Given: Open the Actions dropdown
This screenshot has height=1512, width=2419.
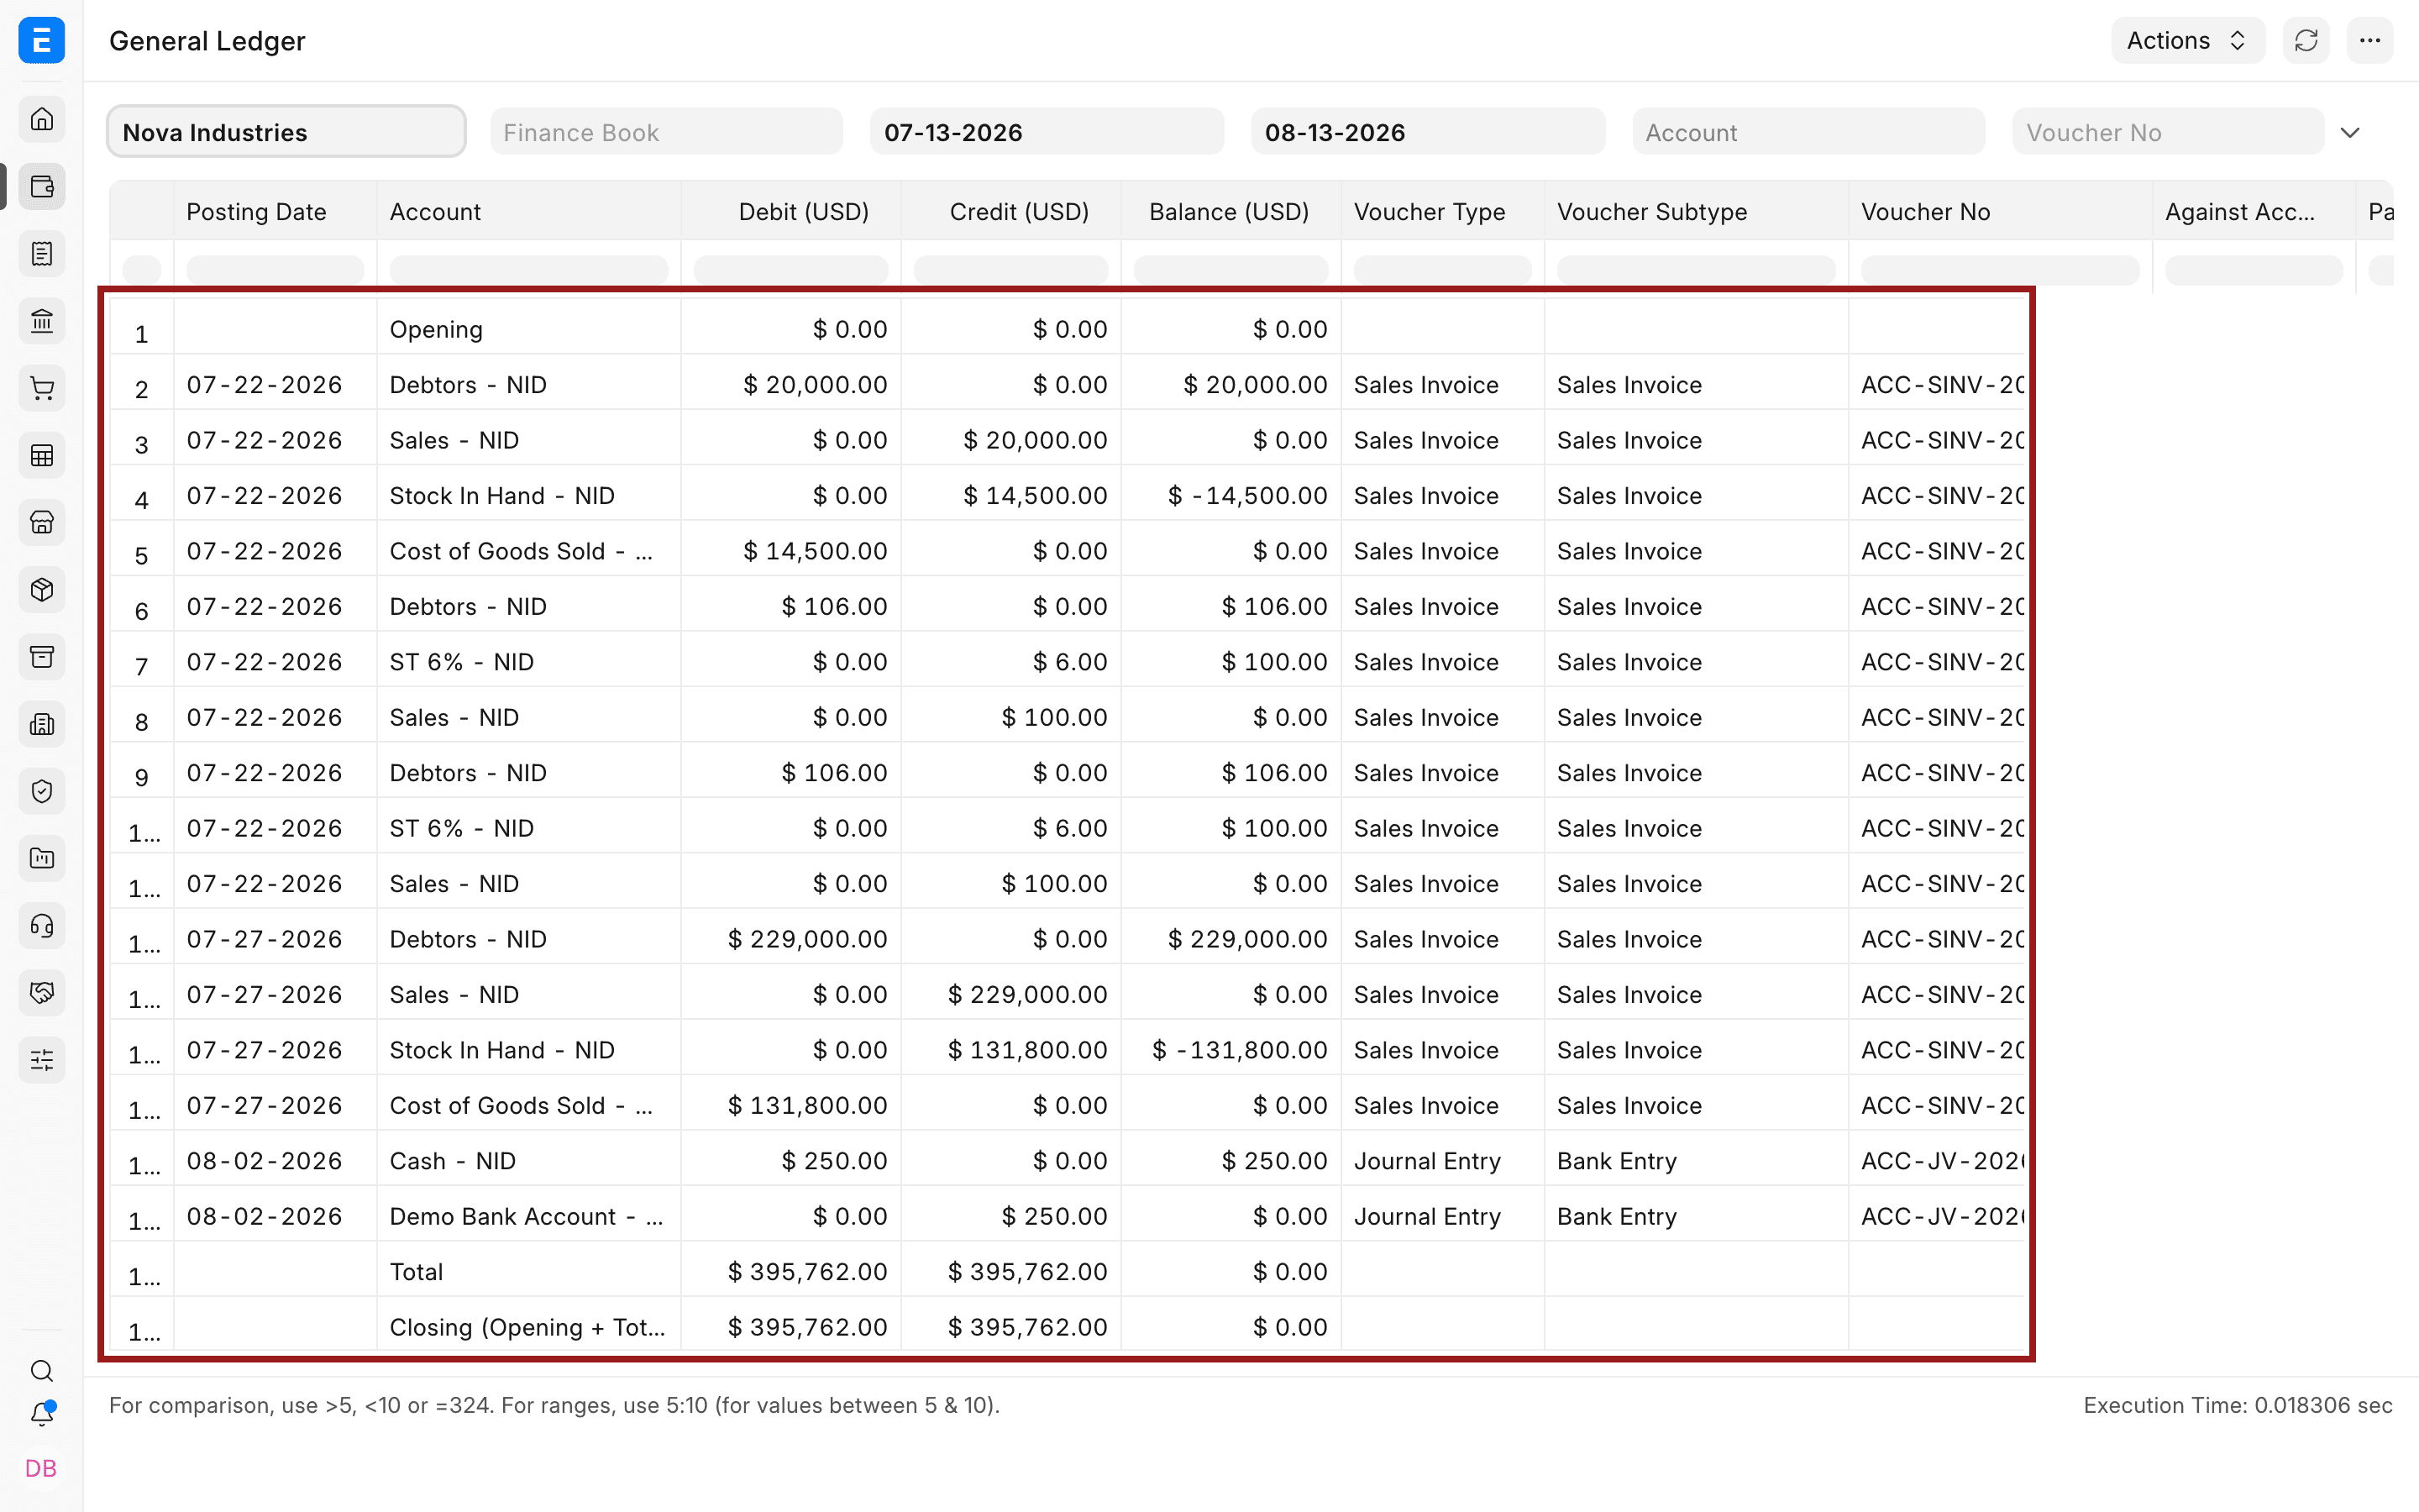Looking at the screenshot, I should point(2187,41).
